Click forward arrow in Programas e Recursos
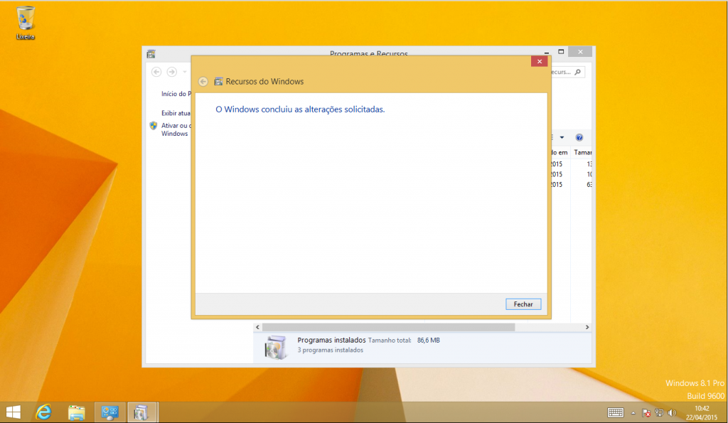Viewport: 728px width, 423px height. [x=172, y=72]
